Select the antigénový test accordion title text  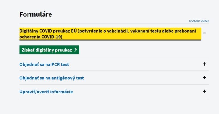pyautogui.click(x=52, y=78)
